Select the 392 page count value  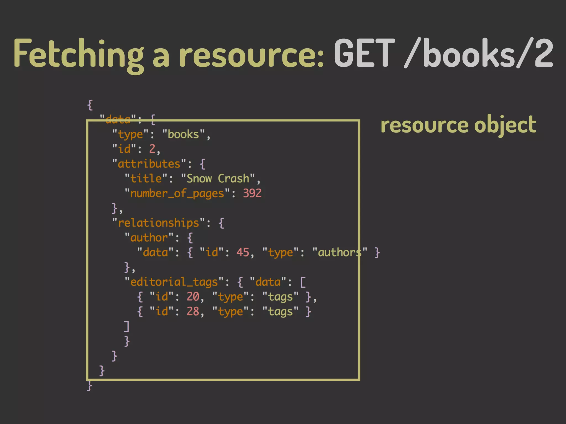click(x=252, y=193)
